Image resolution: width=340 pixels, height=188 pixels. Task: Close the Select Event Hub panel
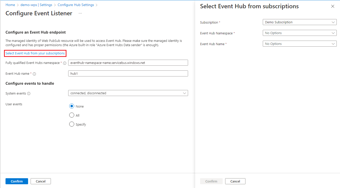333,7
